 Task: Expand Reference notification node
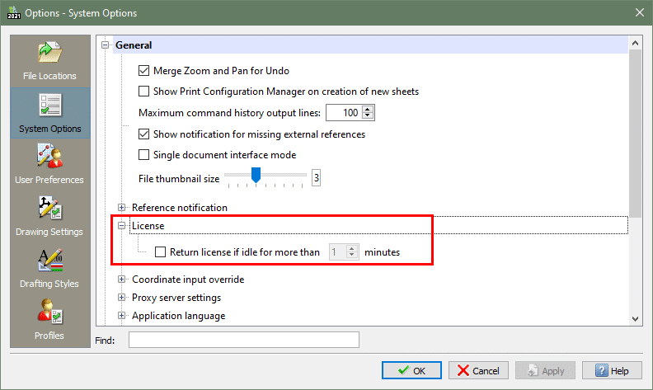pos(121,208)
